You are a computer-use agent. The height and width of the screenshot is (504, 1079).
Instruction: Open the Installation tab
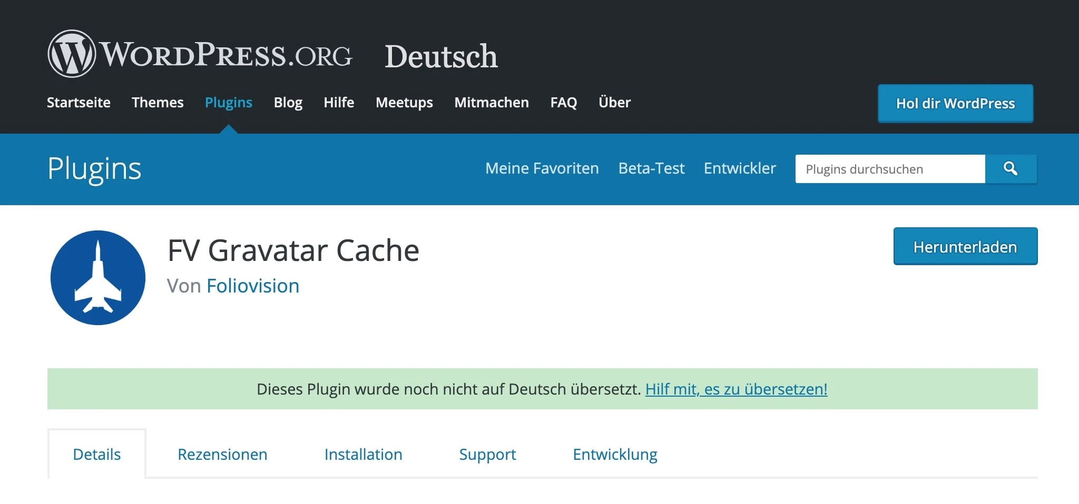364,454
